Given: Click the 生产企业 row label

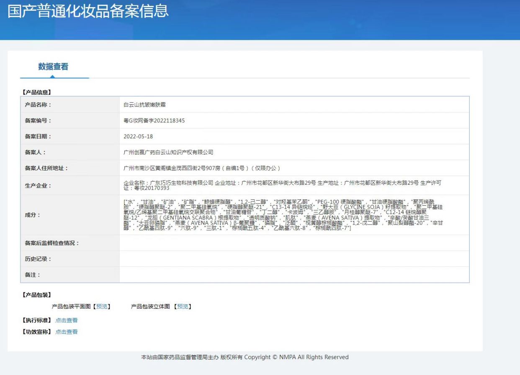Looking at the screenshot, I should [38, 186].
